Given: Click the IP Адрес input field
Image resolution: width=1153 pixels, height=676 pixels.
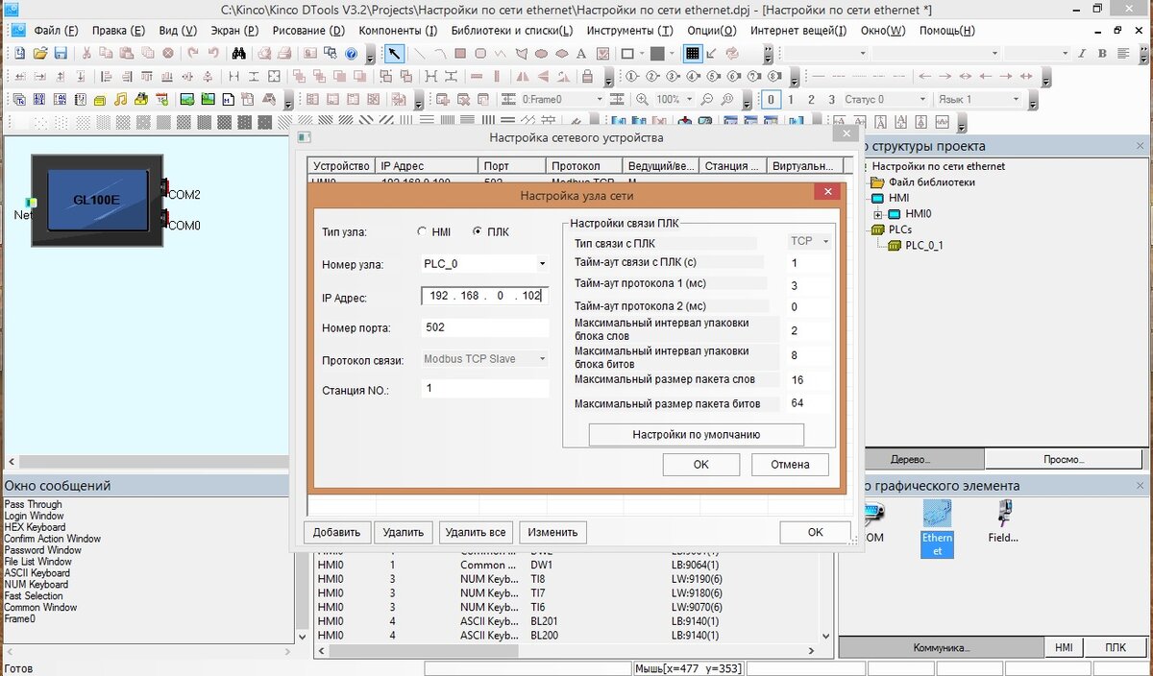Looking at the screenshot, I should pyautogui.click(x=485, y=296).
